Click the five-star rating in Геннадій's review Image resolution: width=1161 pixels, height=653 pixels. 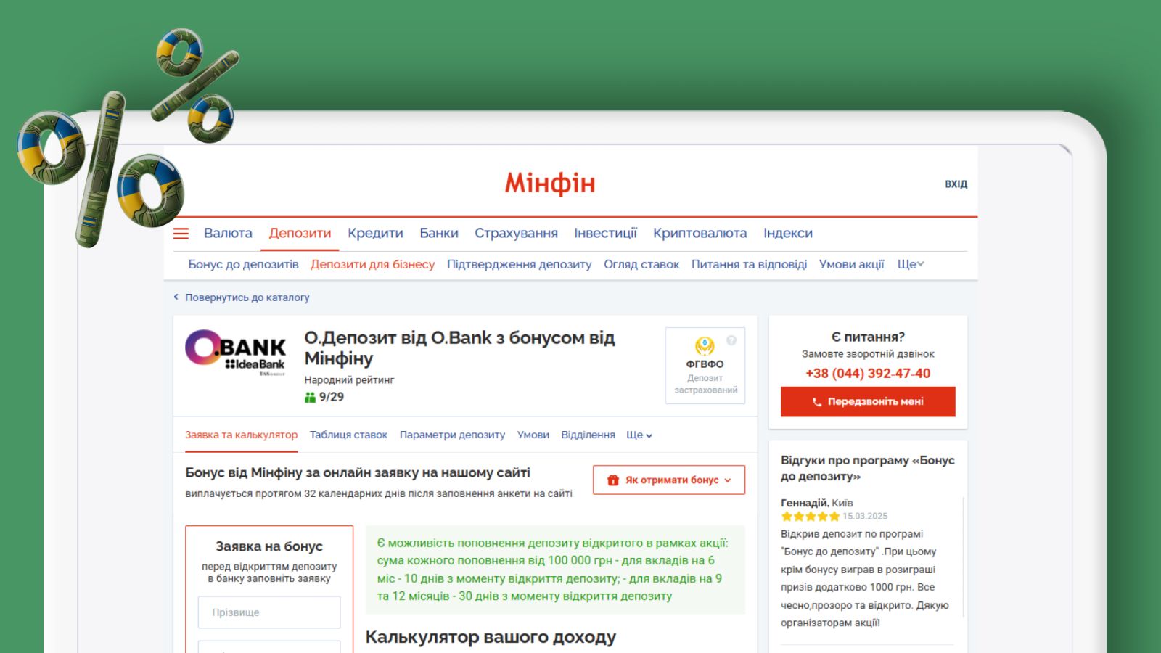[810, 517]
